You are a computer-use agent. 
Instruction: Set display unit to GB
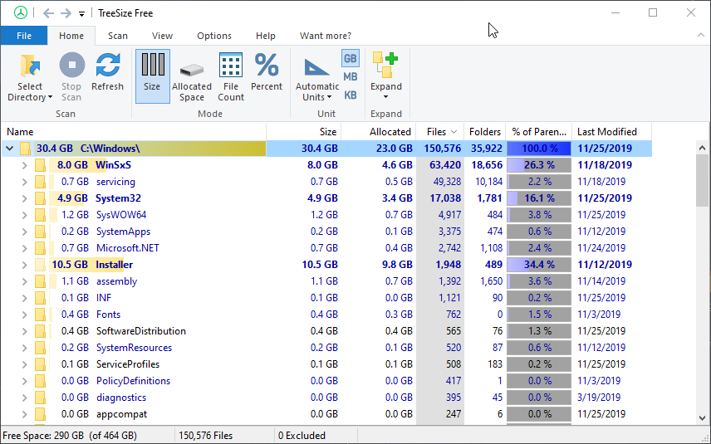[x=350, y=58]
